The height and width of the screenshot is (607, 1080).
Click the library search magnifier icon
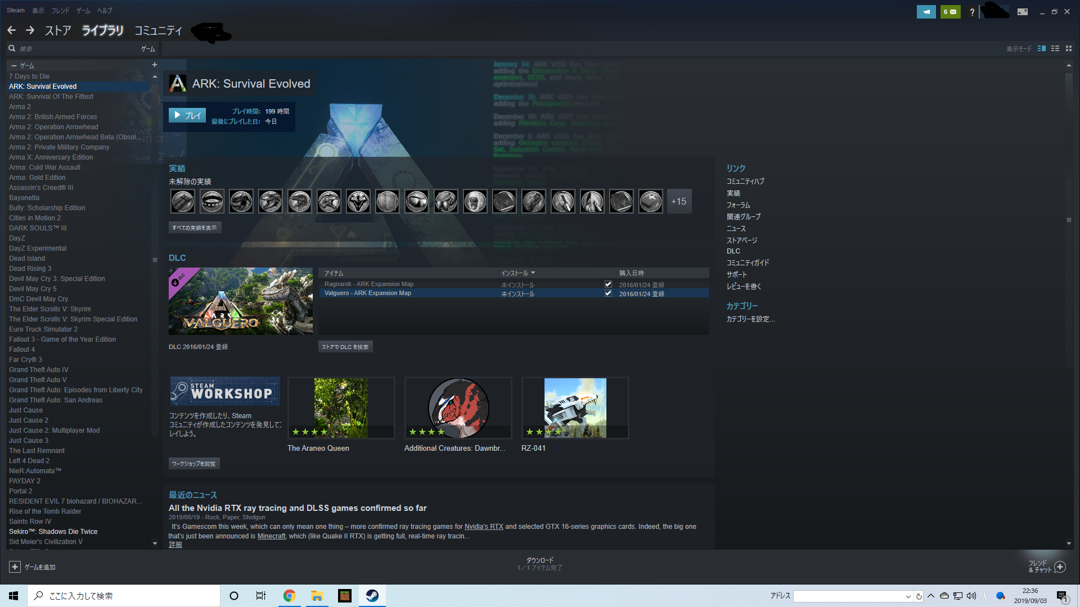click(12, 48)
